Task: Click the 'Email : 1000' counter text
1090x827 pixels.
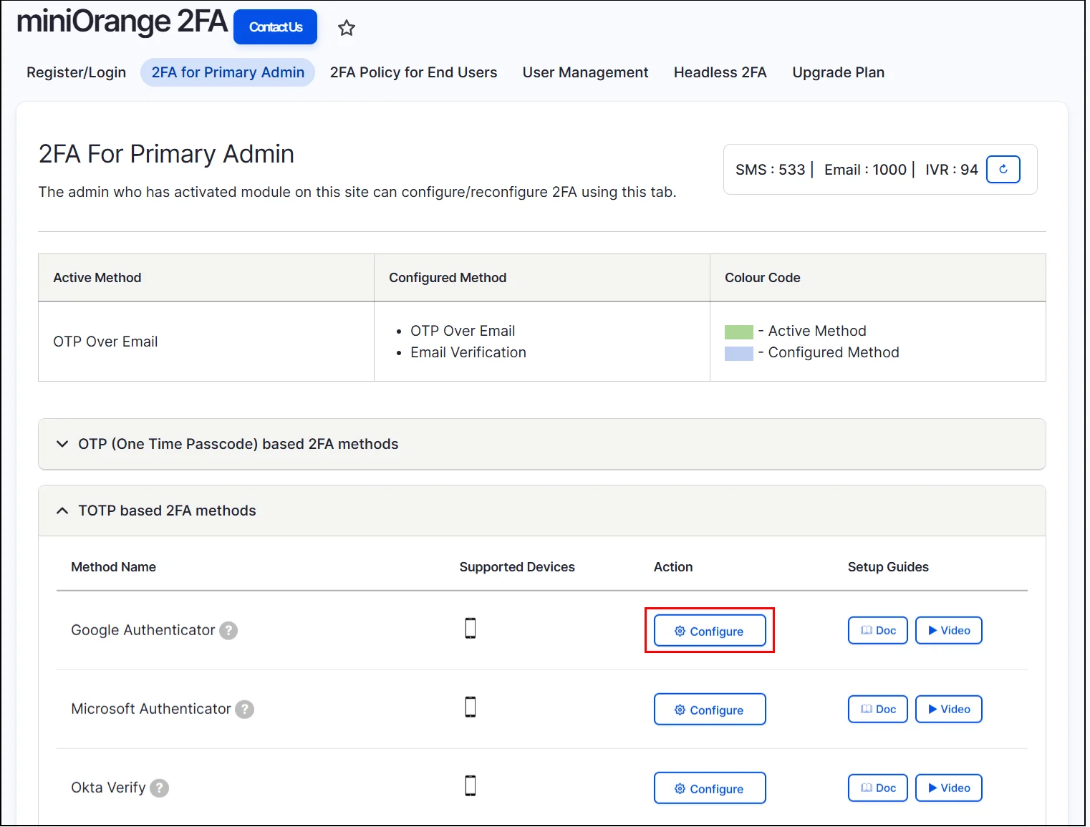Action: [865, 170]
